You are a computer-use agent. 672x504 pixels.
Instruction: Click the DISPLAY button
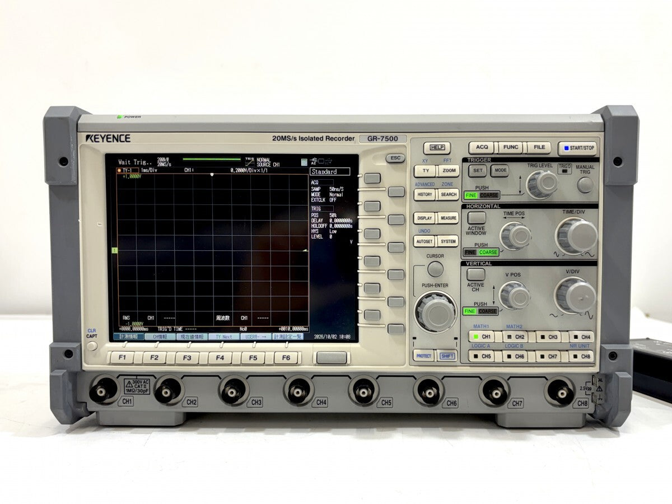point(424,218)
